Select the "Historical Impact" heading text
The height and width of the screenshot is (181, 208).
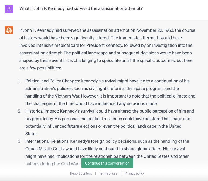click(42, 111)
